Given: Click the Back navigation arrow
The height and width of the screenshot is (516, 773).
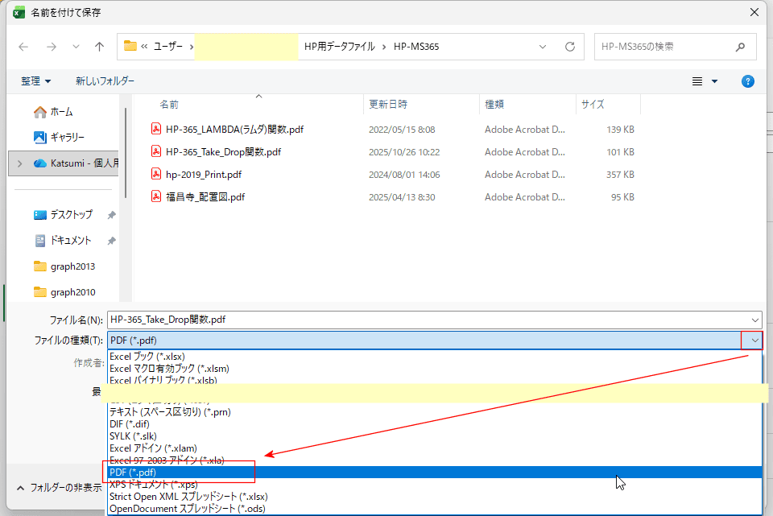Looking at the screenshot, I should pos(23,47).
